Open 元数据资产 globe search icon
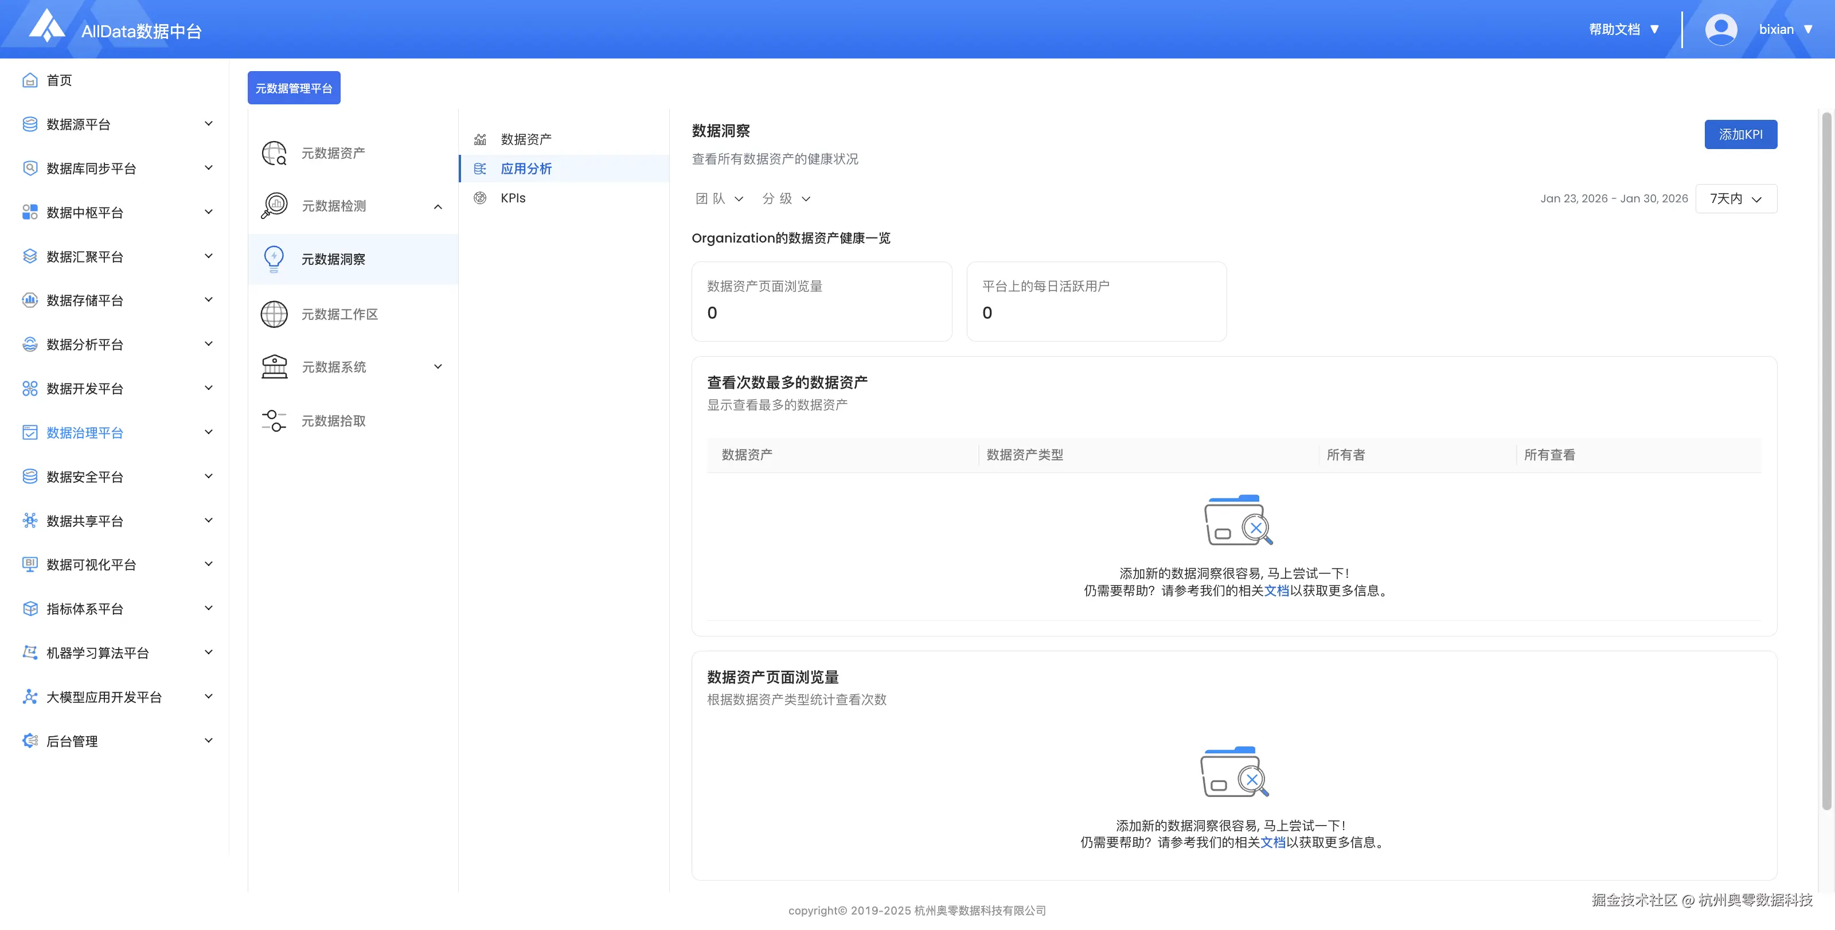1835x930 pixels. point(274,153)
